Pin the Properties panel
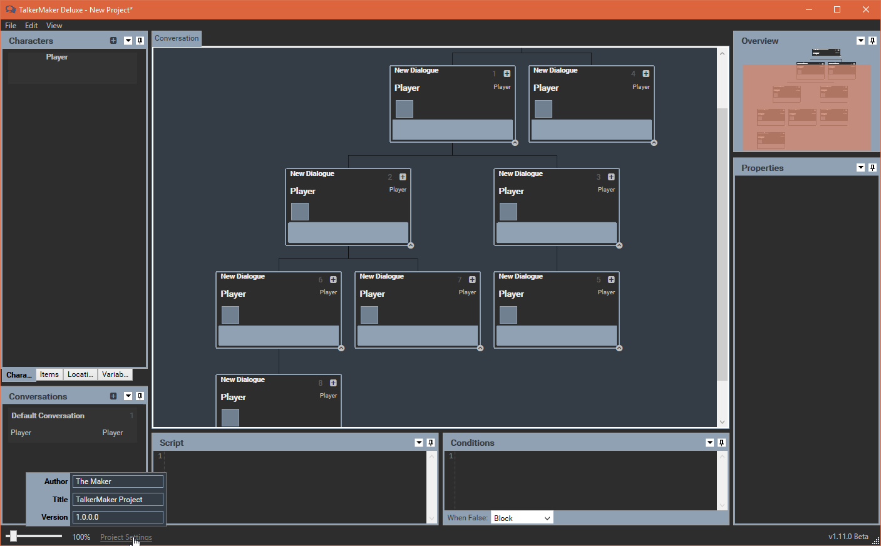Viewport: 881px width, 546px height. click(x=872, y=168)
